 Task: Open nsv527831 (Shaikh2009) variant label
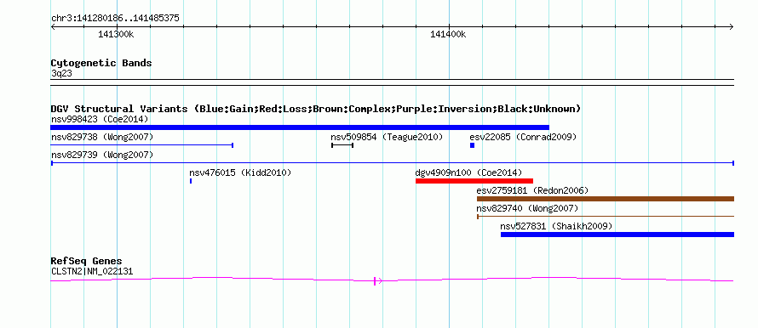[x=556, y=226]
